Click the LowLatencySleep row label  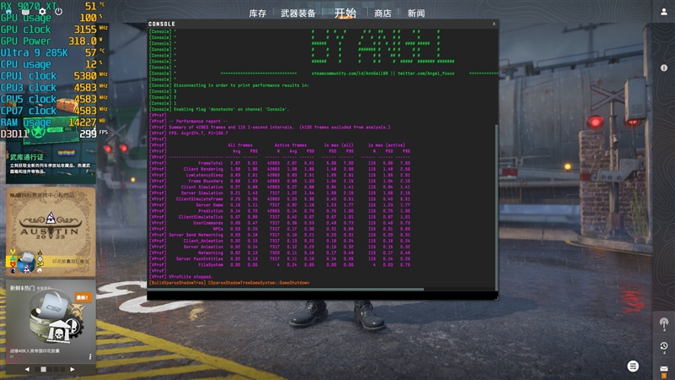(204, 176)
